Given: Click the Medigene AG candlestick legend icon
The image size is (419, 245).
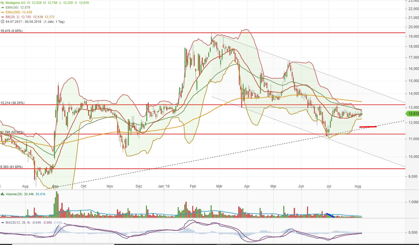Looking at the screenshot, I should 2,3.
